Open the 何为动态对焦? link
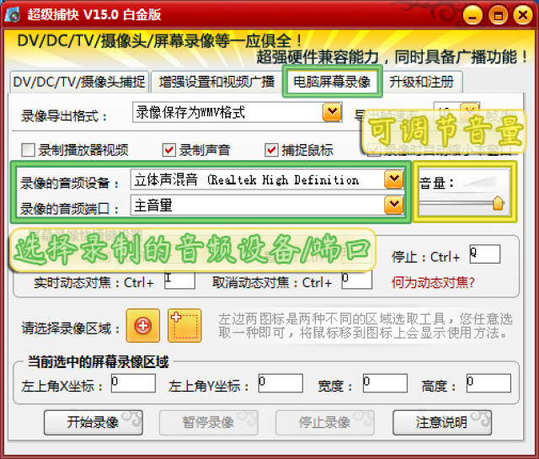539x459 pixels. [433, 283]
